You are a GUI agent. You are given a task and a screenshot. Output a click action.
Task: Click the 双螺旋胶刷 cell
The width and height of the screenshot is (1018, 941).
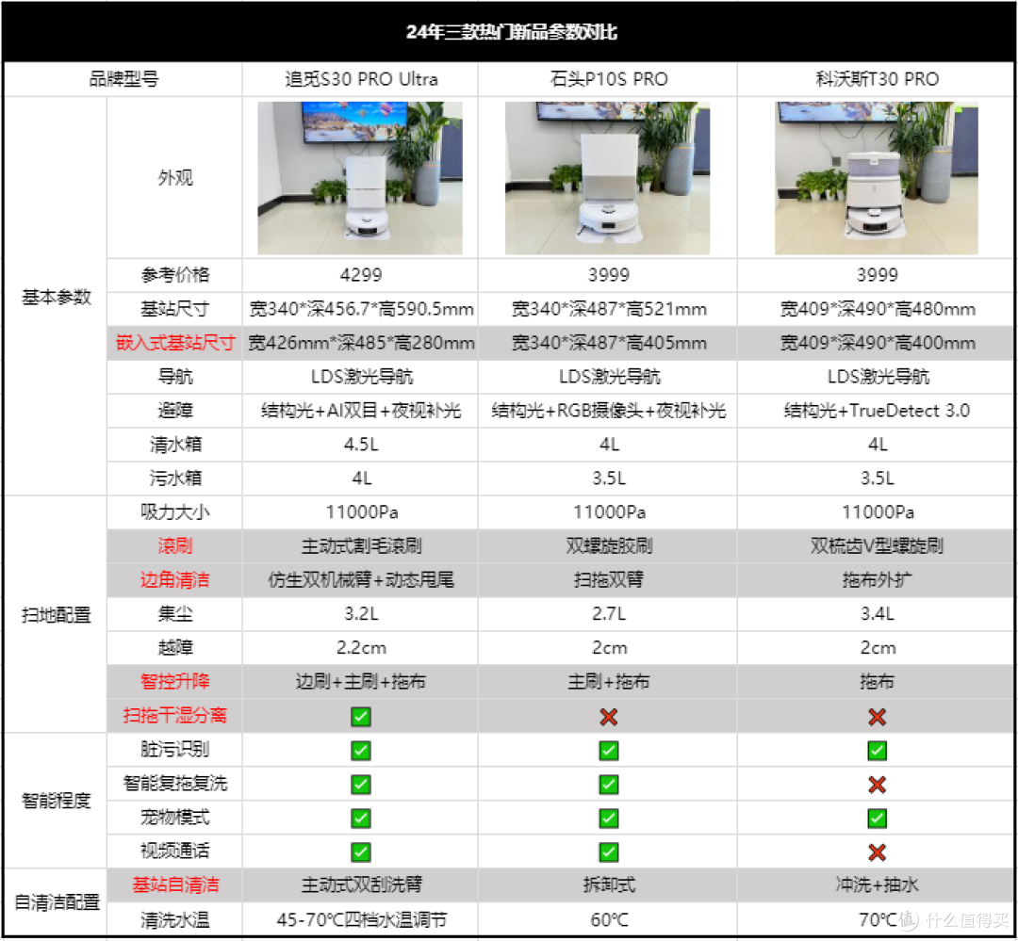pyautogui.click(x=608, y=545)
